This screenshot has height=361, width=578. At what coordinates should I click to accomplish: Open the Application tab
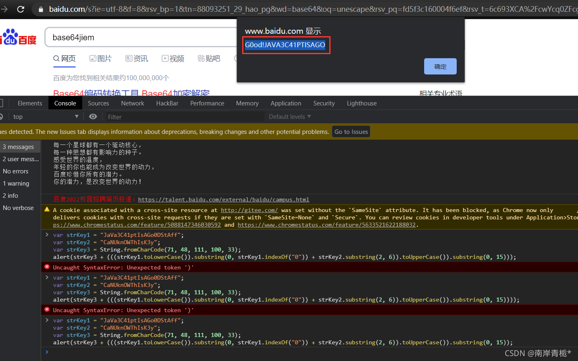click(286, 103)
